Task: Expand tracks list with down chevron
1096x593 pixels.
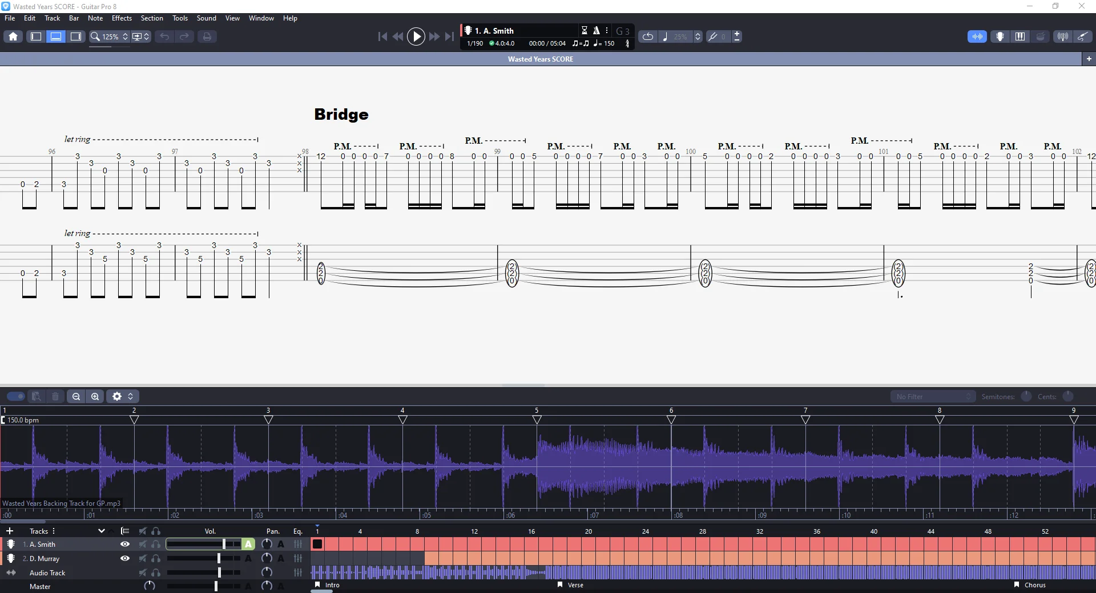Action: pyautogui.click(x=101, y=531)
